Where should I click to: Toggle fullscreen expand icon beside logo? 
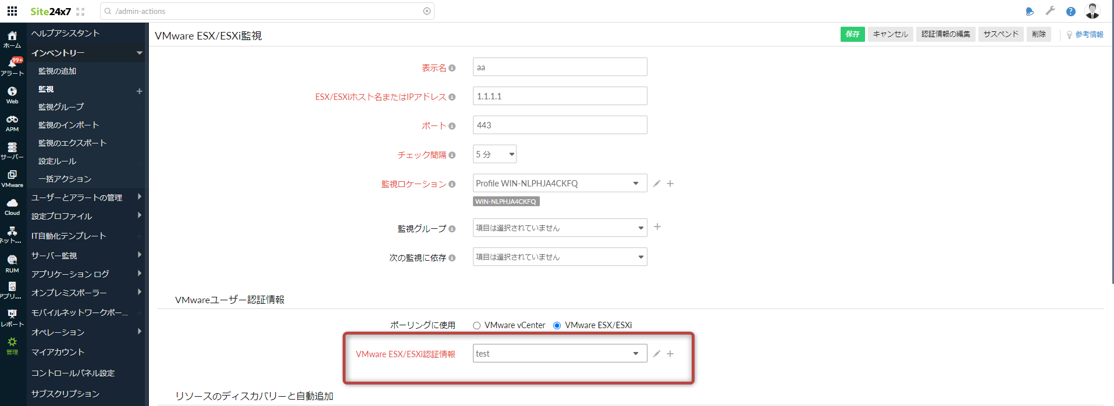[x=80, y=12]
